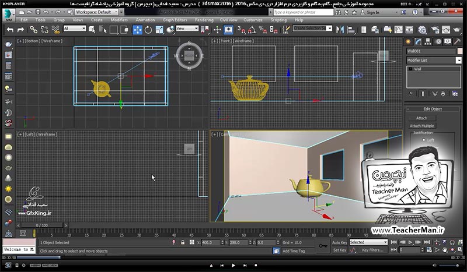Viewport: 467px width, 272px height.
Task: Select the Left justification radio button
Action: [424, 140]
